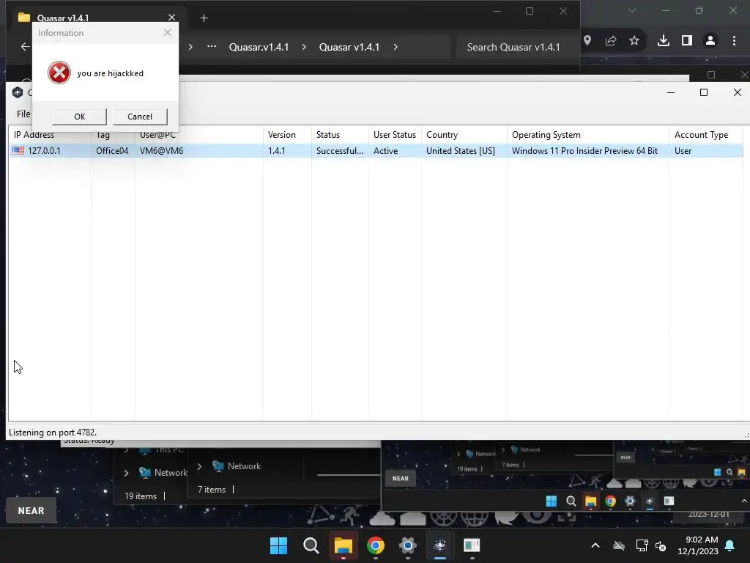This screenshot has width=750, height=563.
Task: Click Quasar.v1.4.1 breadcrumb folder
Action: 259,47
